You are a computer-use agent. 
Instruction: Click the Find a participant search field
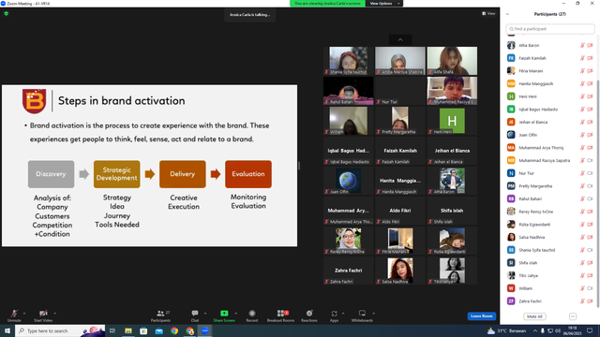pos(550,29)
